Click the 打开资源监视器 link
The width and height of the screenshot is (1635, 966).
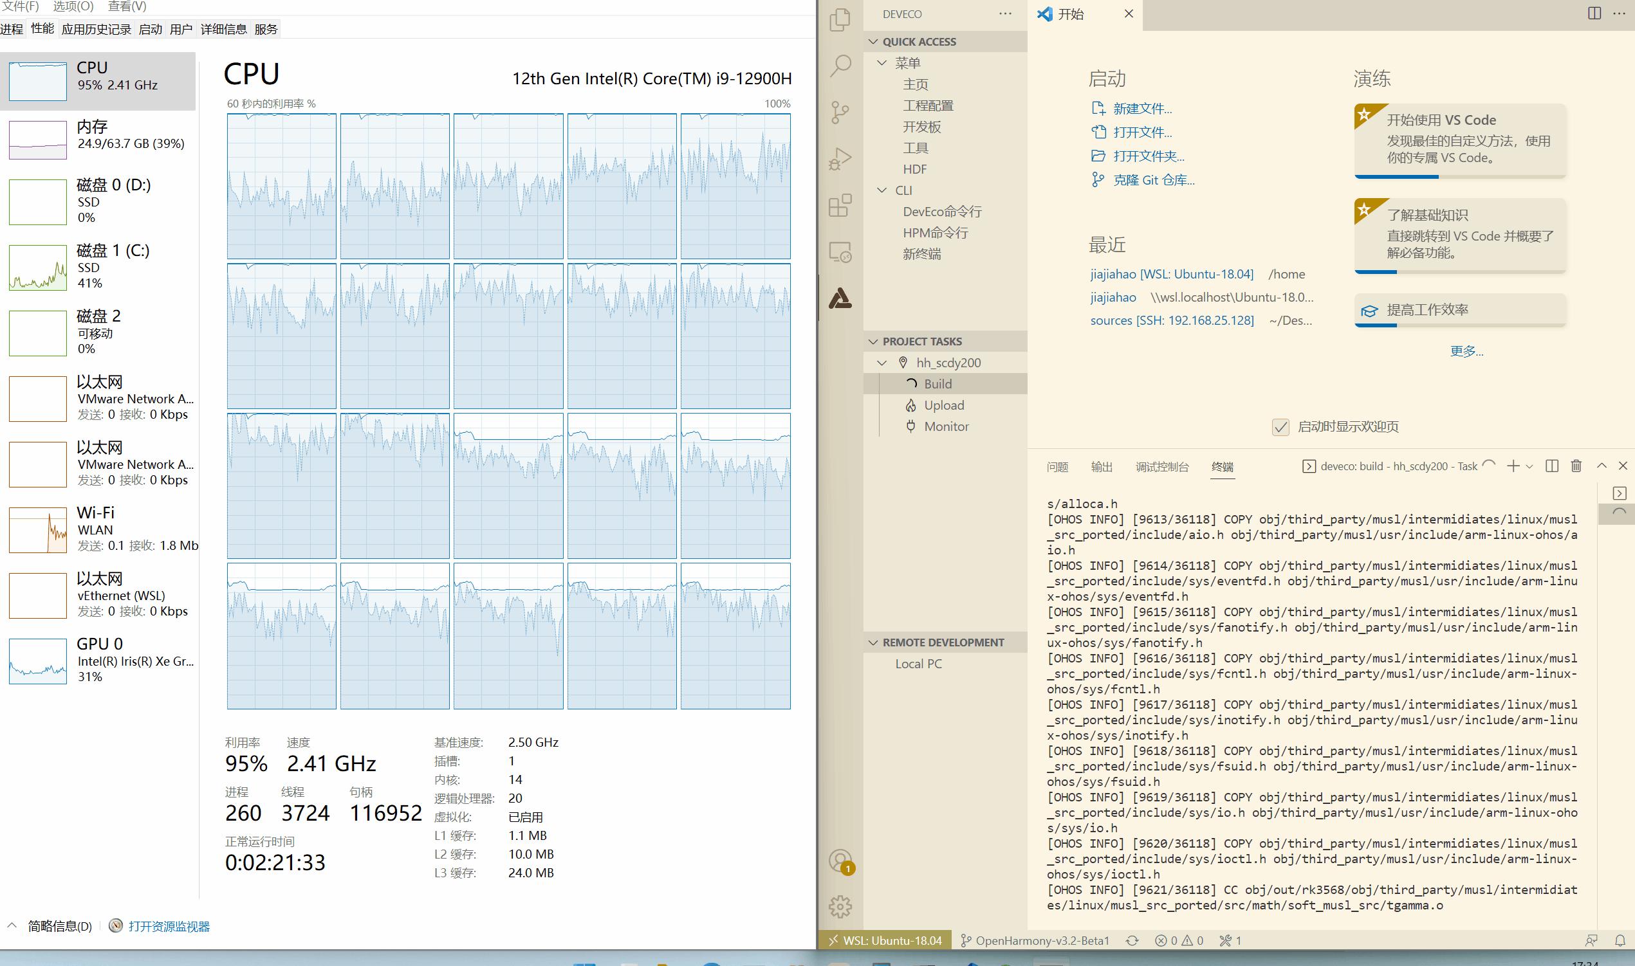click(x=169, y=926)
